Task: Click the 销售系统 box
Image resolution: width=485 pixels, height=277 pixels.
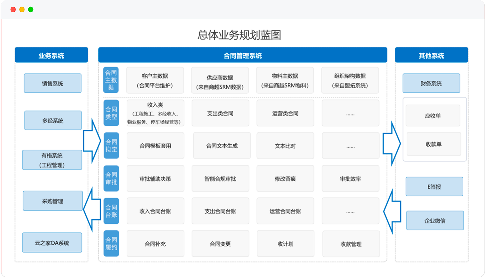Action: (x=52, y=83)
